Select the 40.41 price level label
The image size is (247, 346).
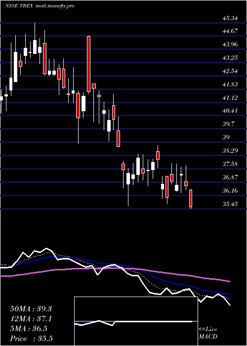pos(230,111)
